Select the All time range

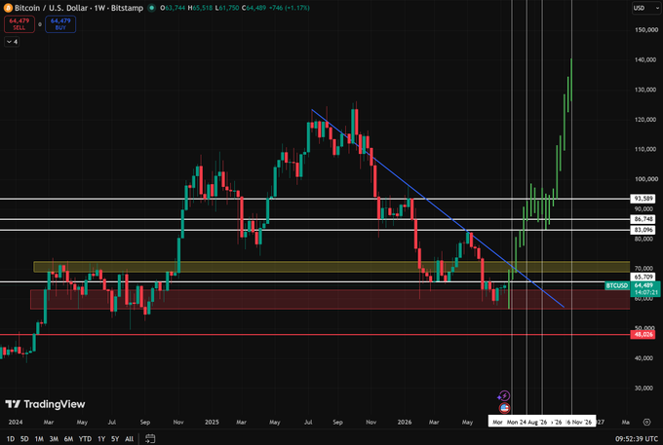coord(129,438)
